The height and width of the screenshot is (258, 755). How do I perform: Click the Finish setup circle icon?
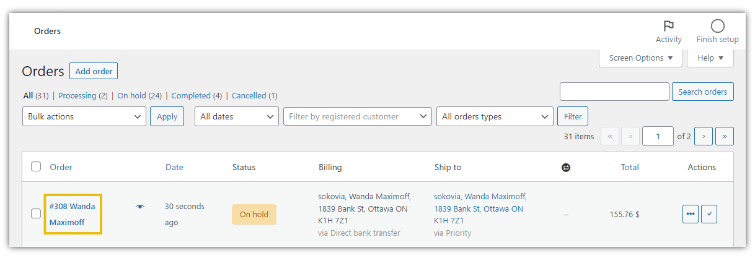tap(717, 26)
